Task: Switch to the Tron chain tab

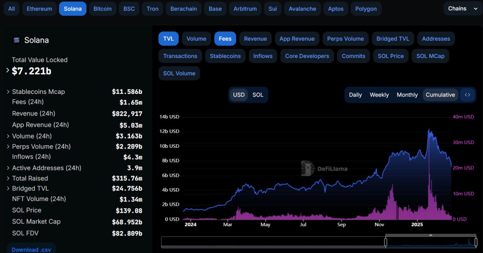Action: [152, 9]
